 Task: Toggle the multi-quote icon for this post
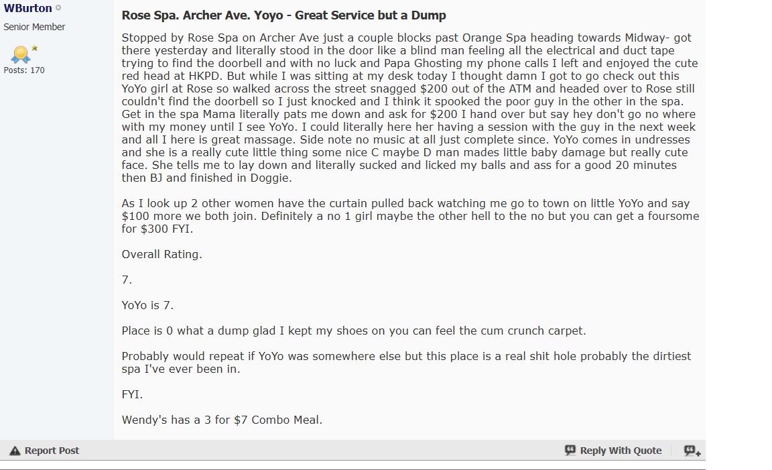coord(692,451)
